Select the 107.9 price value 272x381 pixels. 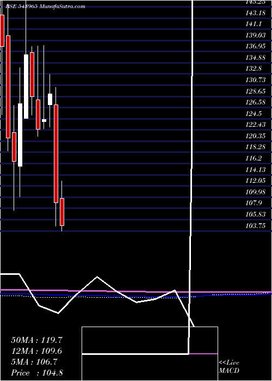coord(254,203)
